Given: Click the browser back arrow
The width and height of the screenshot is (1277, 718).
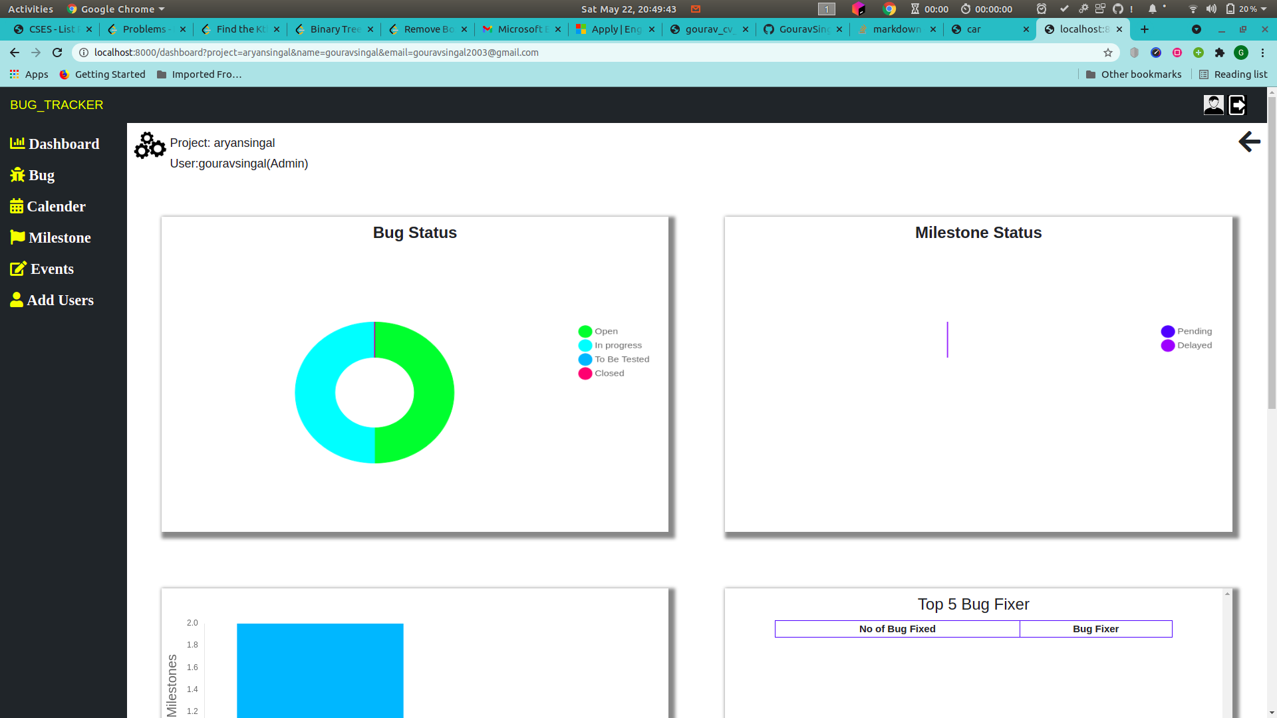Looking at the screenshot, I should pos(15,53).
